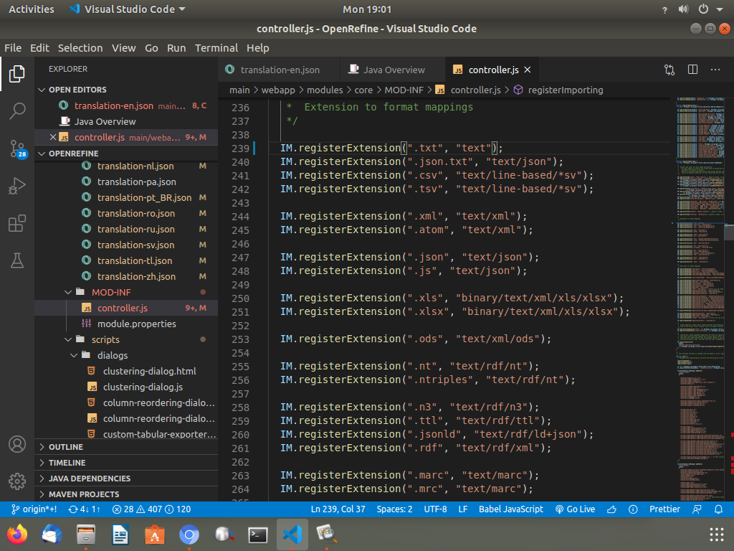The height and width of the screenshot is (551, 734).
Task: Open the Explorer view in activity bar
Action: 17,74
